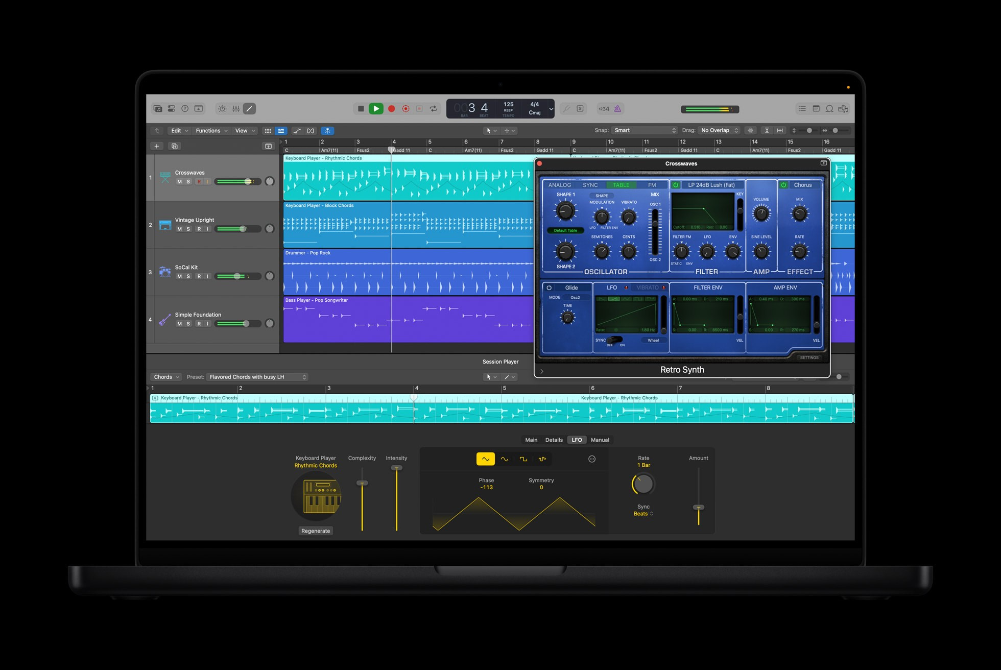Open the Loop Browser icon
The height and width of the screenshot is (670, 1001).
tap(830, 108)
